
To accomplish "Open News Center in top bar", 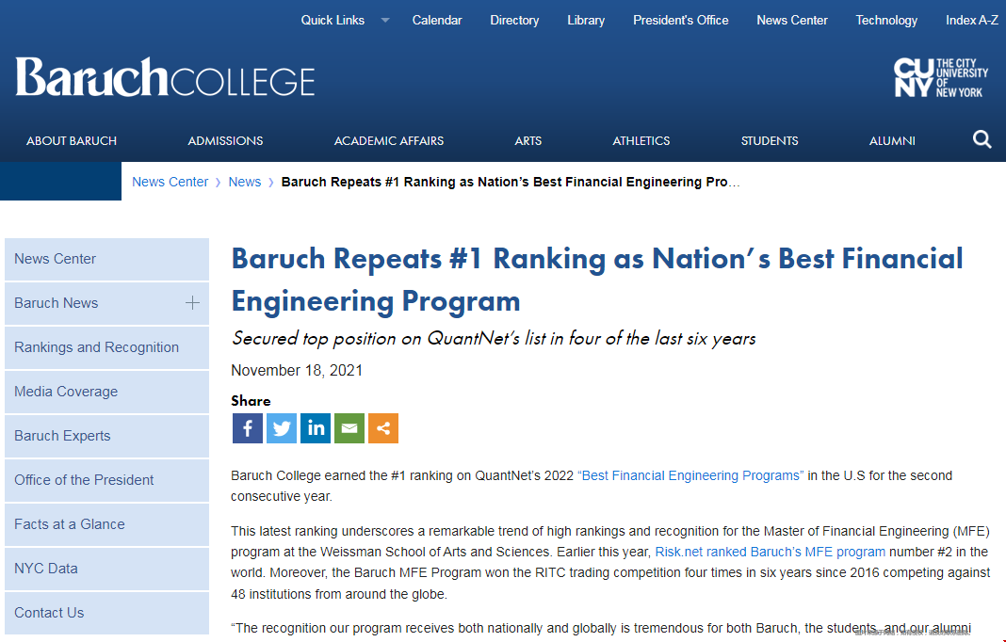I will (x=792, y=21).
